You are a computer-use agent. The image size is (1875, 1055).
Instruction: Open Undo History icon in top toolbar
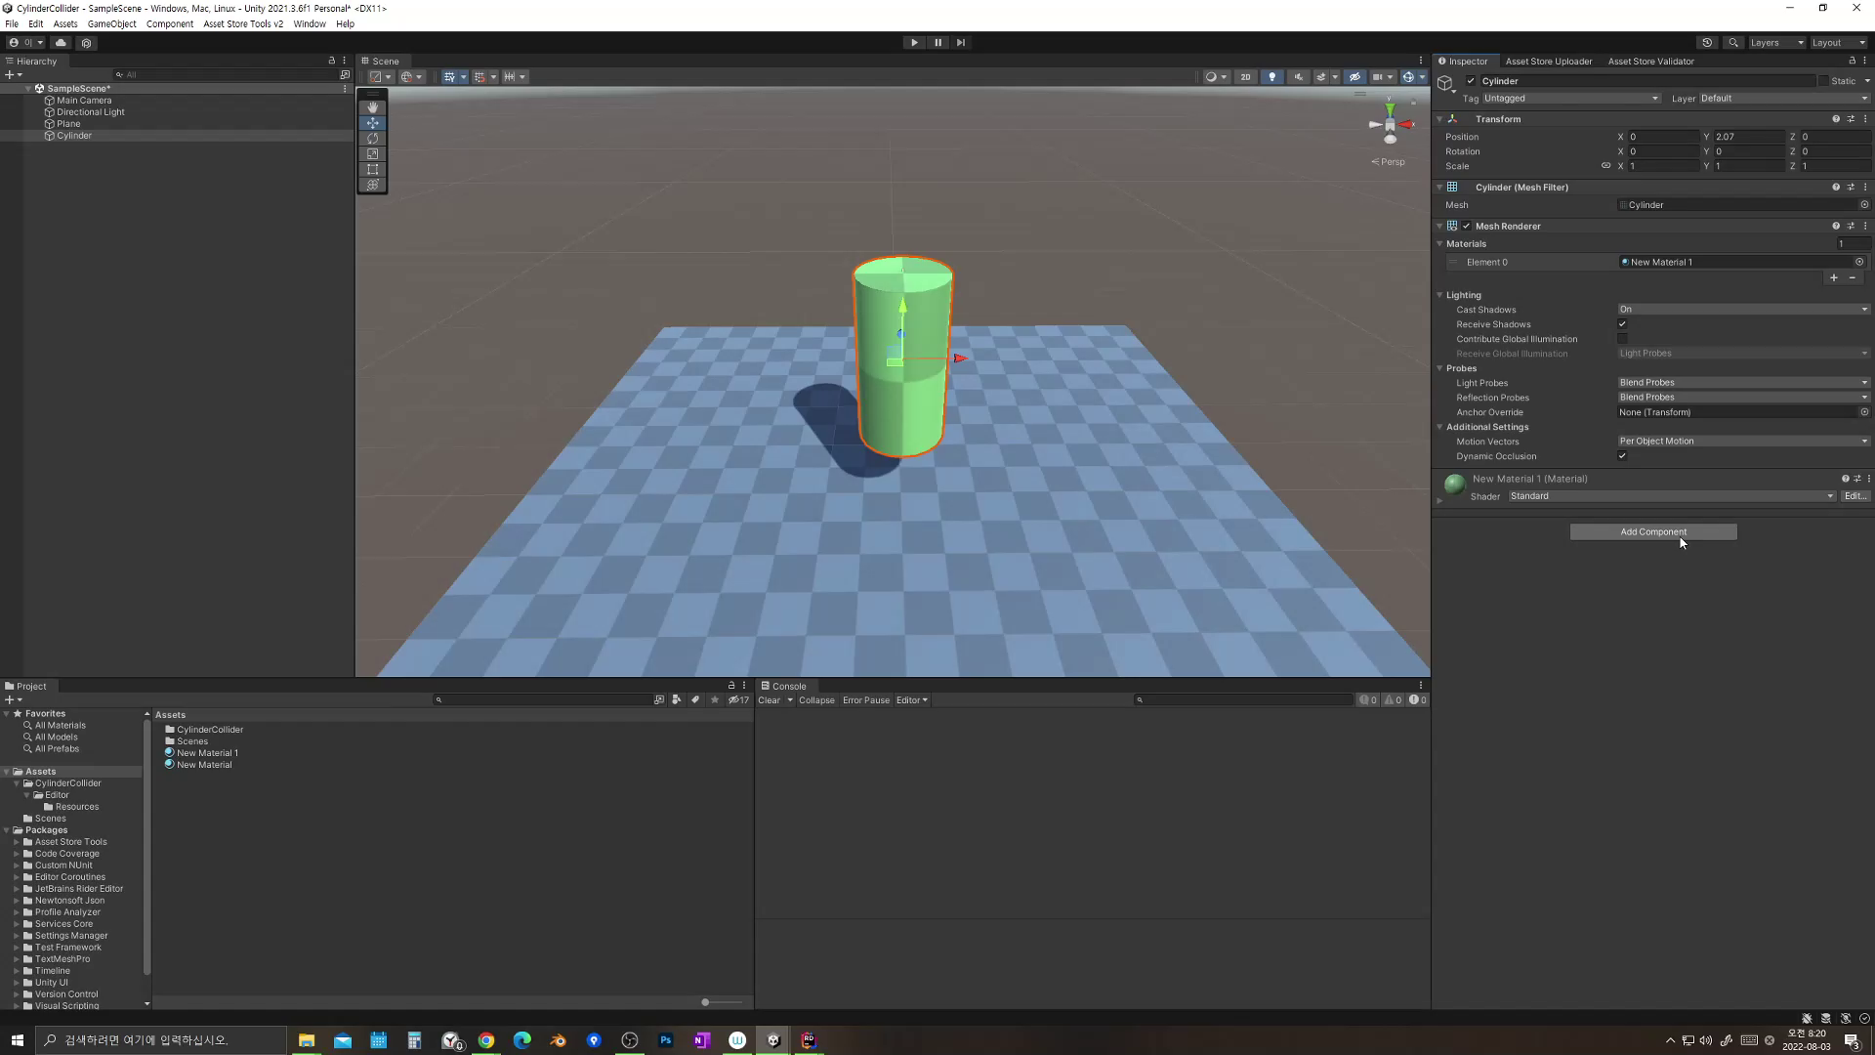click(1707, 43)
